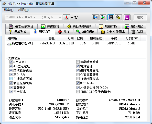Click the 分割對齊 column header
This screenshot has width=152, height=124.
click(132, 38)
